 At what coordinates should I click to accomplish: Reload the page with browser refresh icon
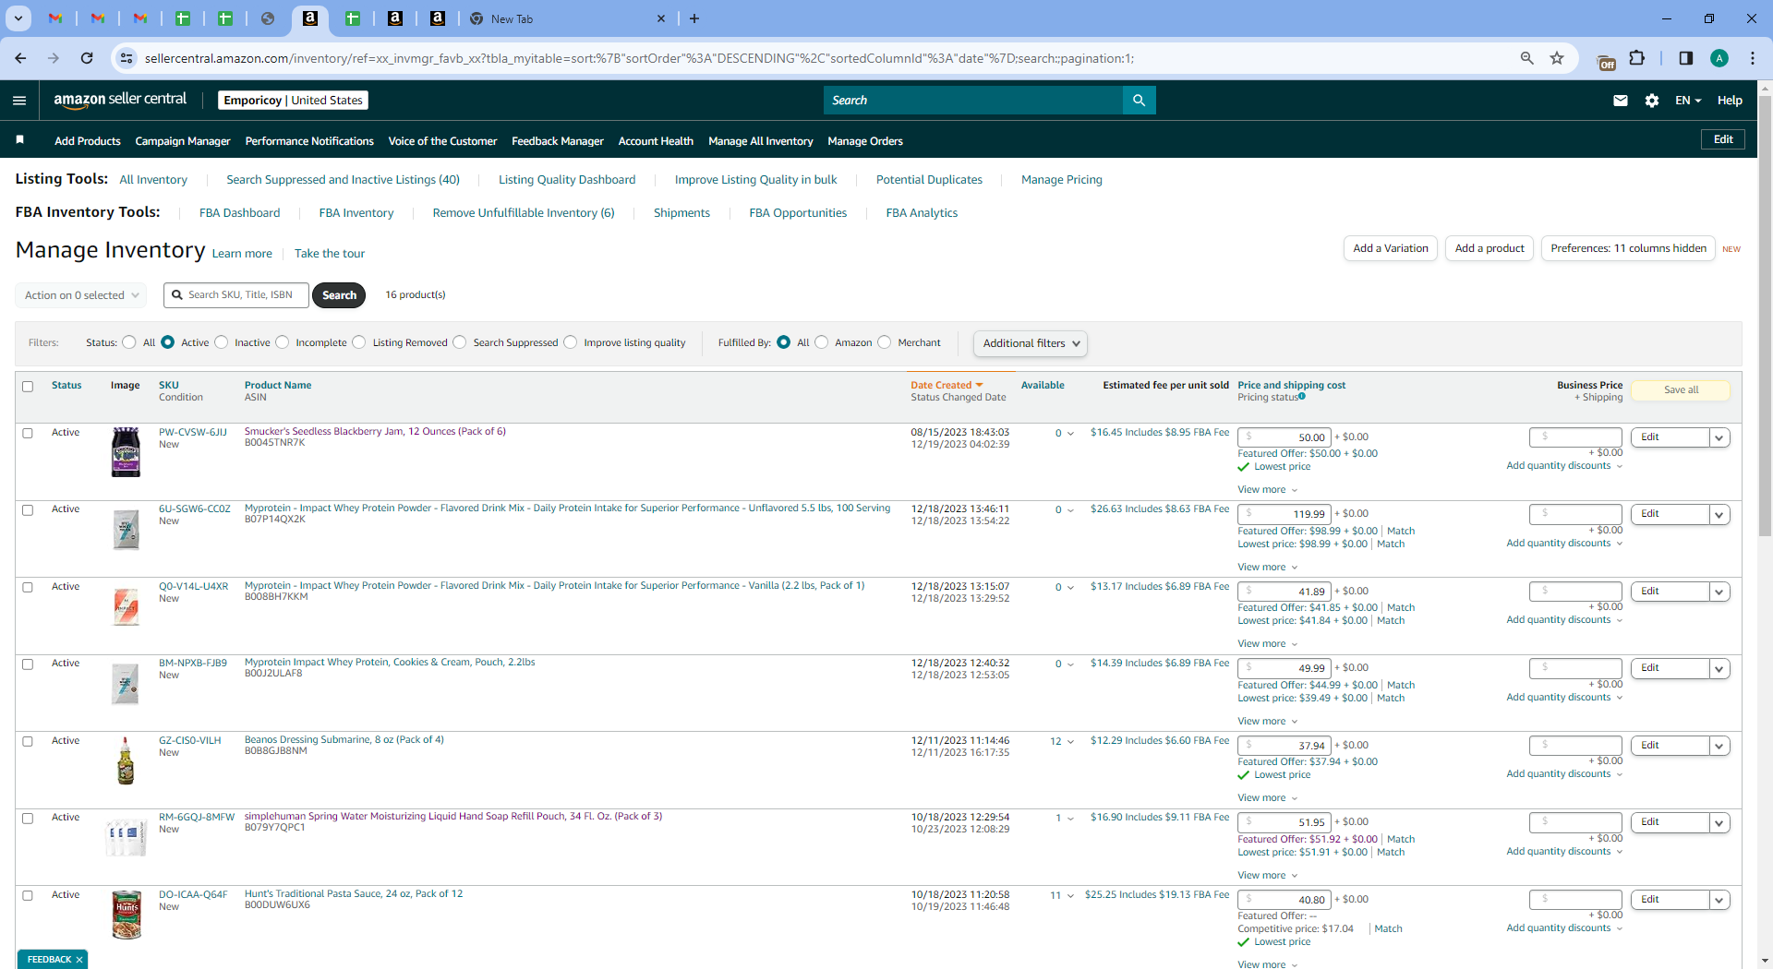[87, 58]
